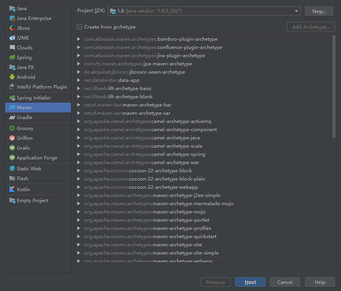Viewport: 341px width, 291px height.
Task: Select Empty Project label
Action: (33, 201)
